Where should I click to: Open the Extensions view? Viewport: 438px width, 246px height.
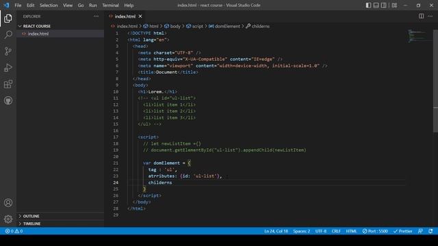click(x=8, y=84)
